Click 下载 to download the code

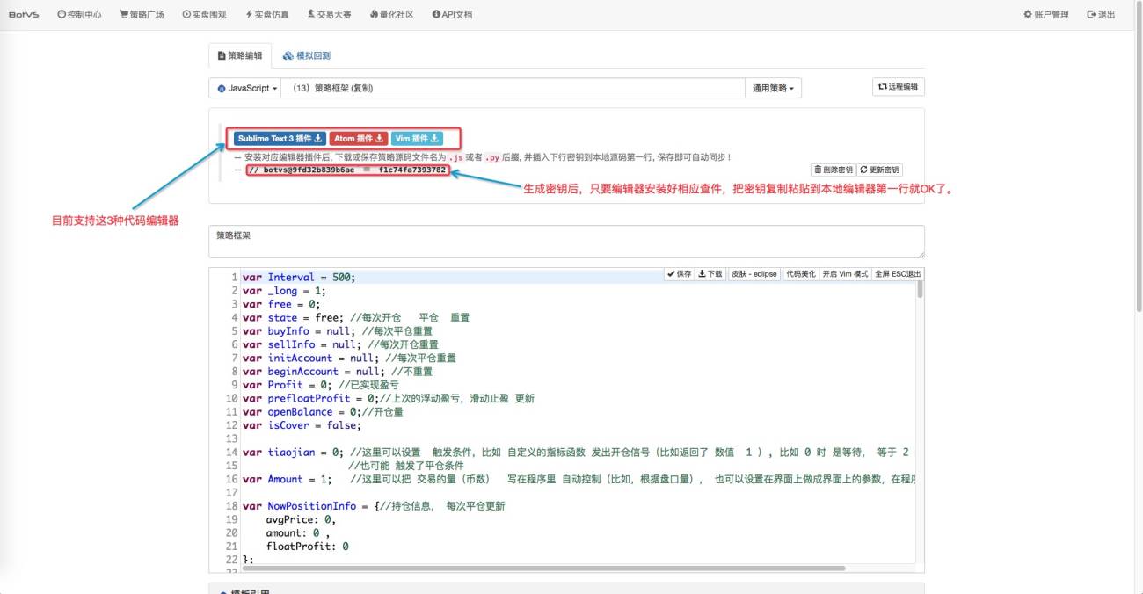point(710,274)
